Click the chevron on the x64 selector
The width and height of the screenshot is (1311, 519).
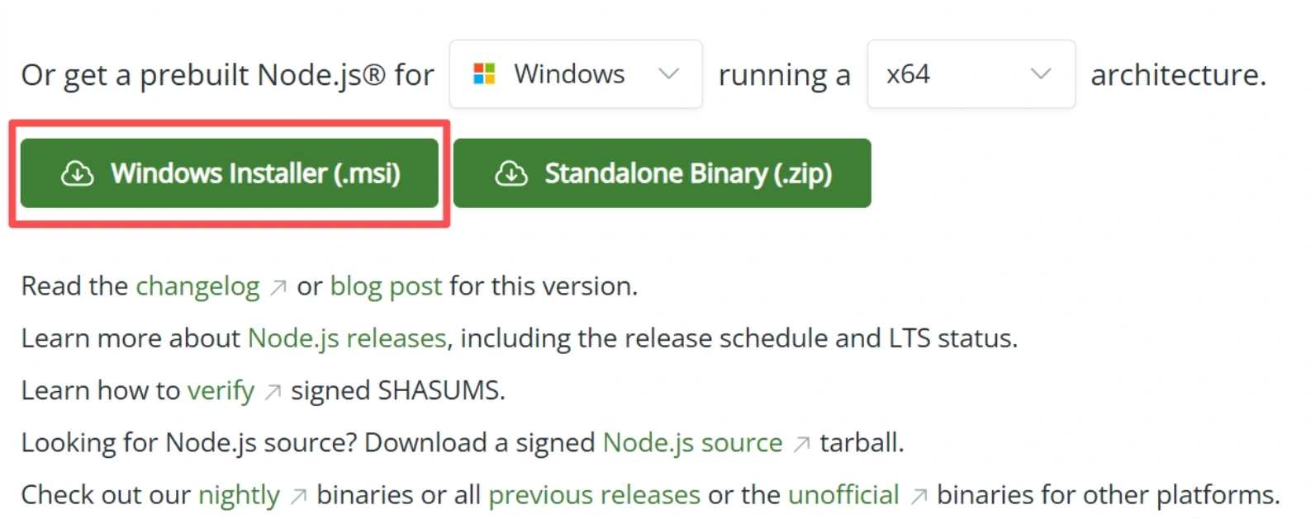click(x=1042, y=74)
